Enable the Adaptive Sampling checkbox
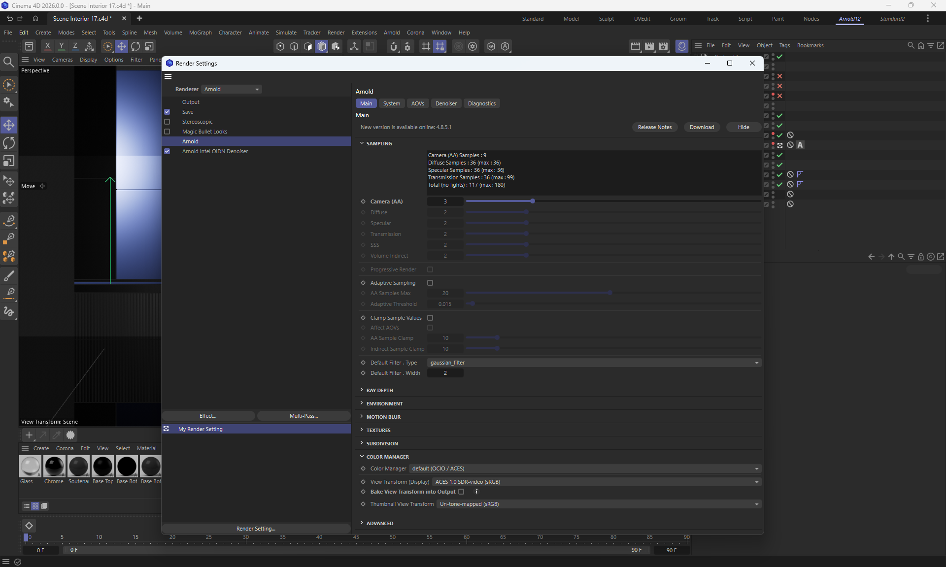Viewport: 946px width, 567px height. click(x=430, y=283)
